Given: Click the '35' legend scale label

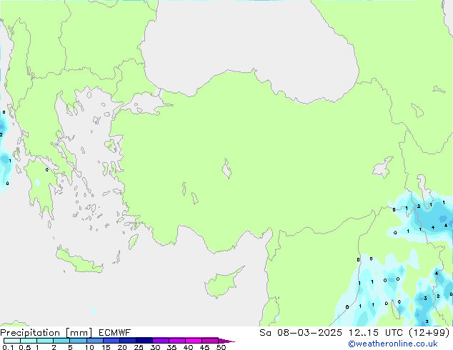Looking at the screenshot, I should point(172,347).
